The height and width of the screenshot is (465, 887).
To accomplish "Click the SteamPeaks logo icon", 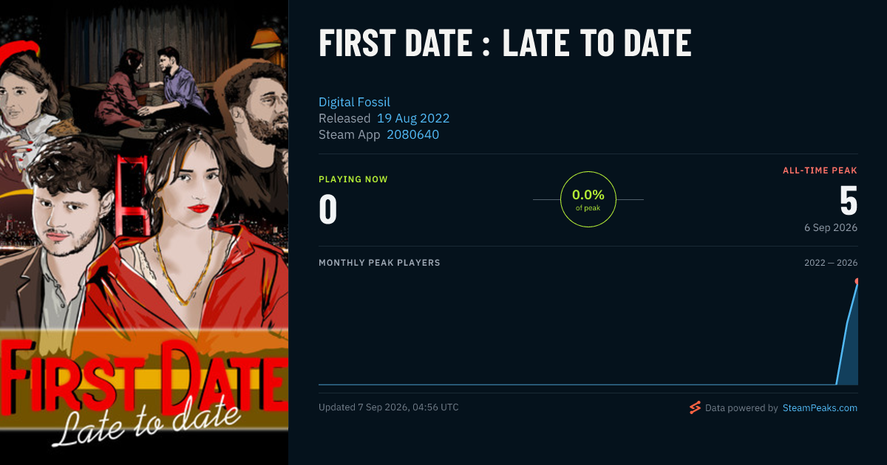I will (x=695, y=407).
